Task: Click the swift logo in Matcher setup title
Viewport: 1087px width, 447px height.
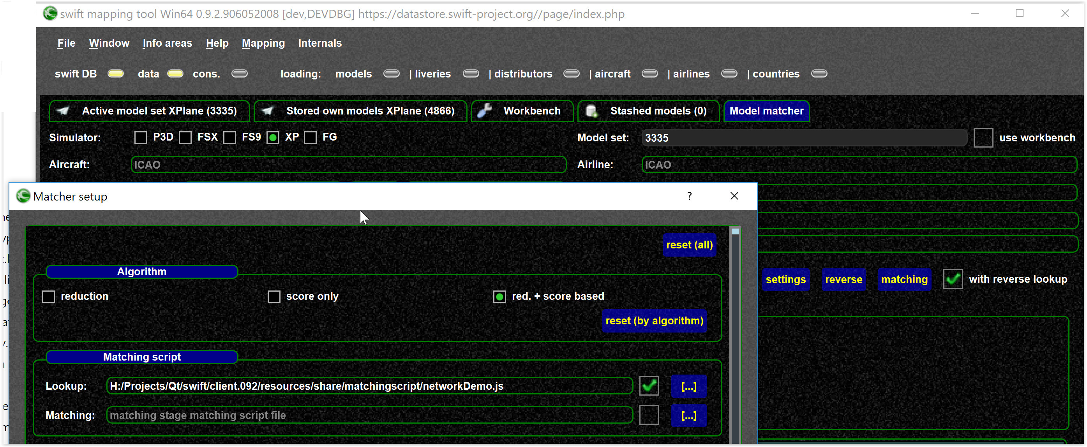Action: coord(23,196)
